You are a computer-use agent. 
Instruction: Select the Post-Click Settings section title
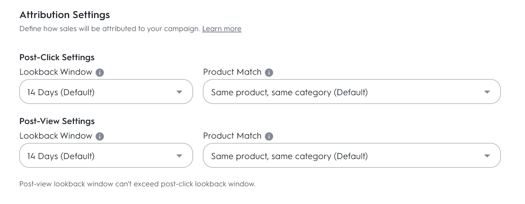point(57,57)
